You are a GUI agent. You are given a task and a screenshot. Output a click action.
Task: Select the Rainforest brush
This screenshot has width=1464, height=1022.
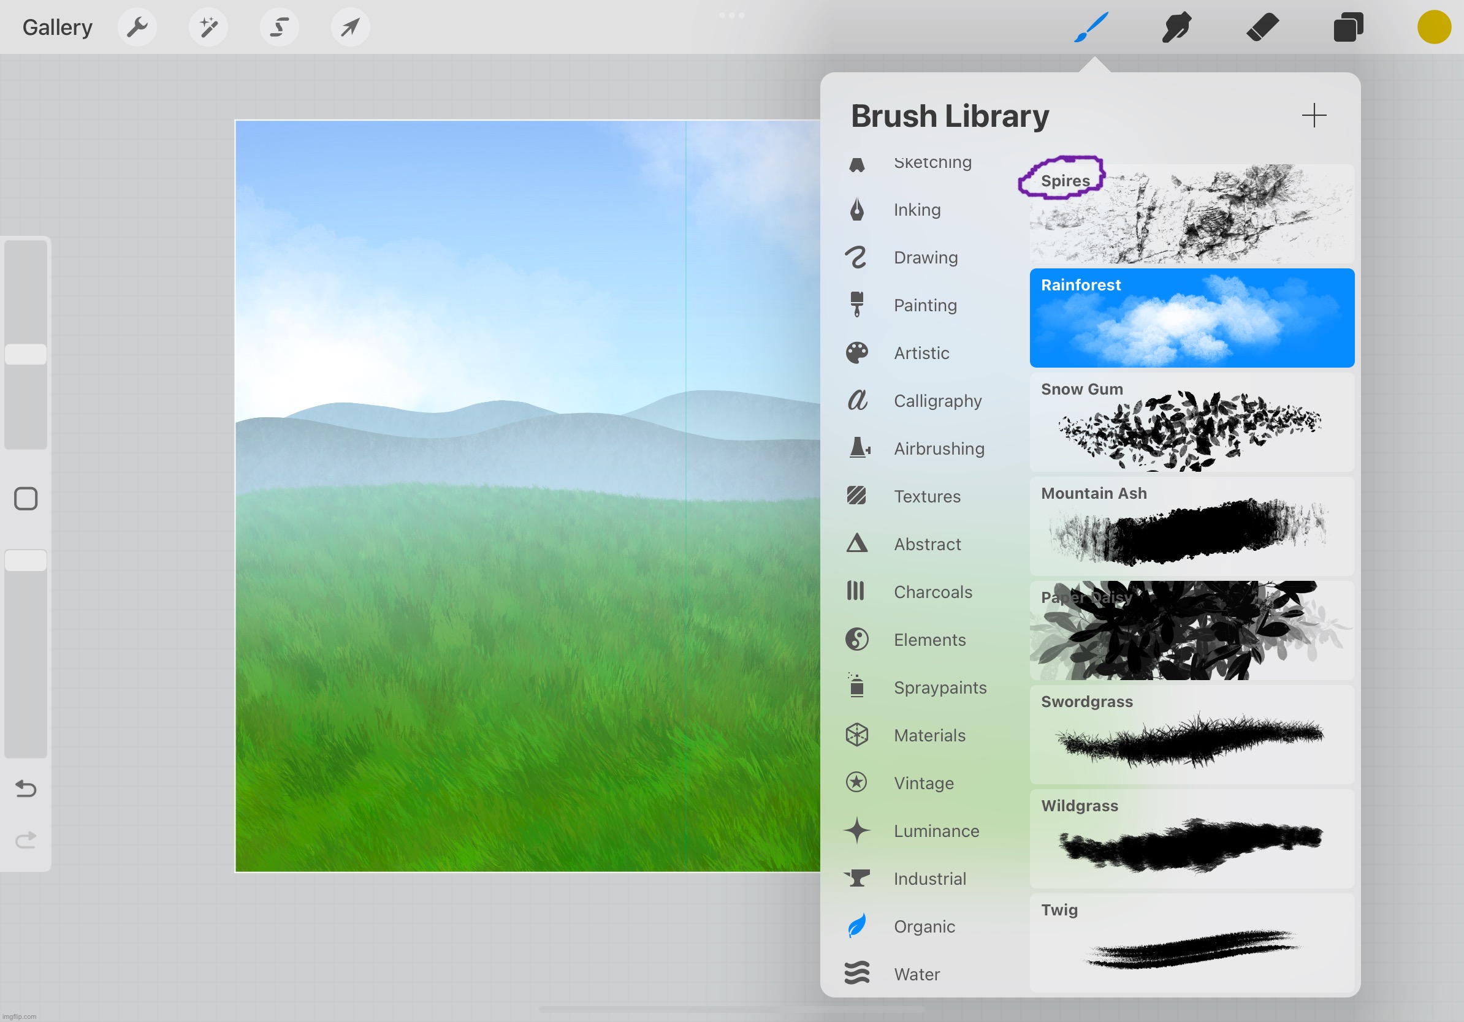point(1192,318)
